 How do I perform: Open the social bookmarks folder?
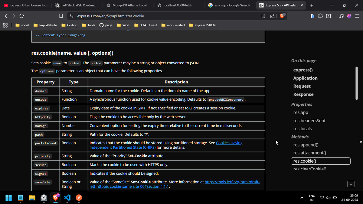pyautogui.click(x=22, y=25)
